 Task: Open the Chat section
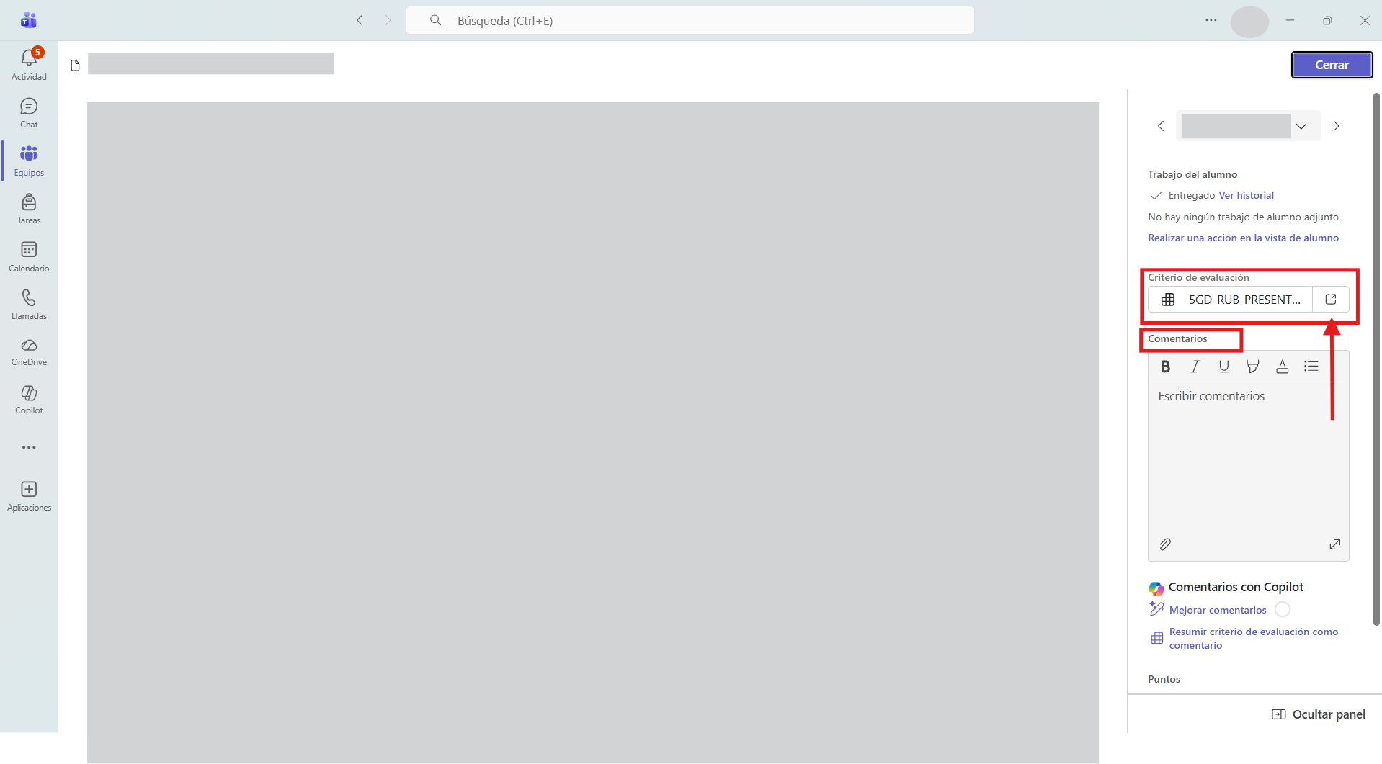pyautogui.click(x=29, y=113)
